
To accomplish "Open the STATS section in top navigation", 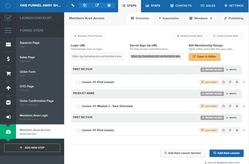I will click(x=153, y=6).
